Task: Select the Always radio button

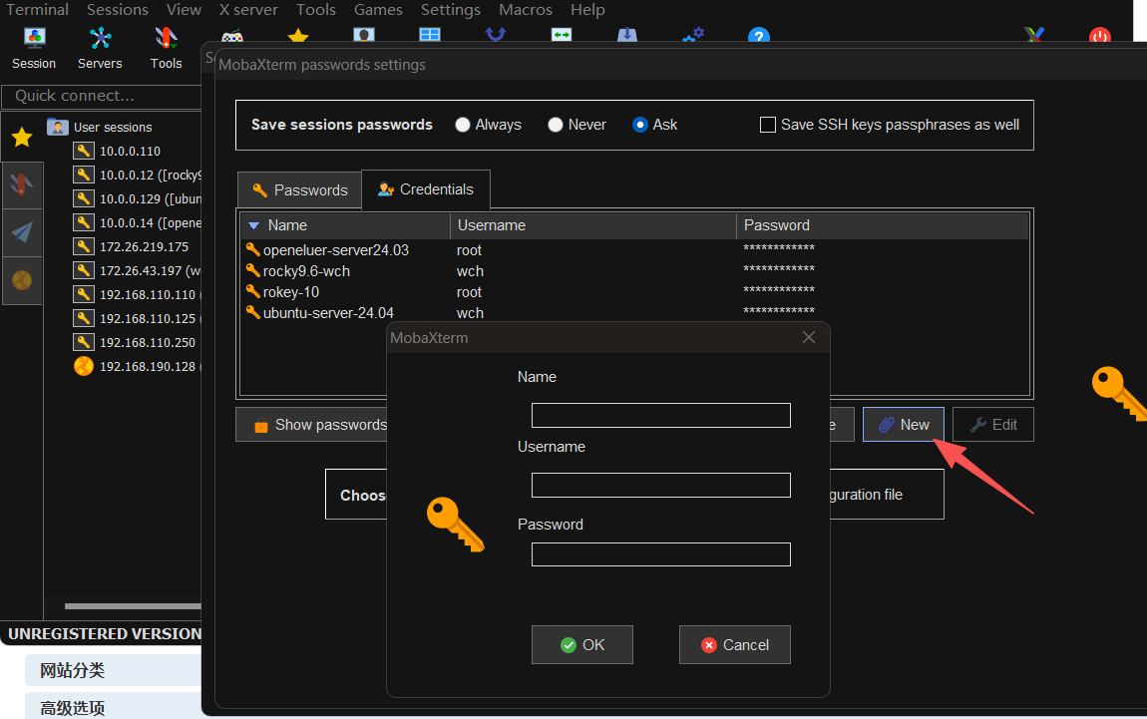Action: [x=463, y=125]
